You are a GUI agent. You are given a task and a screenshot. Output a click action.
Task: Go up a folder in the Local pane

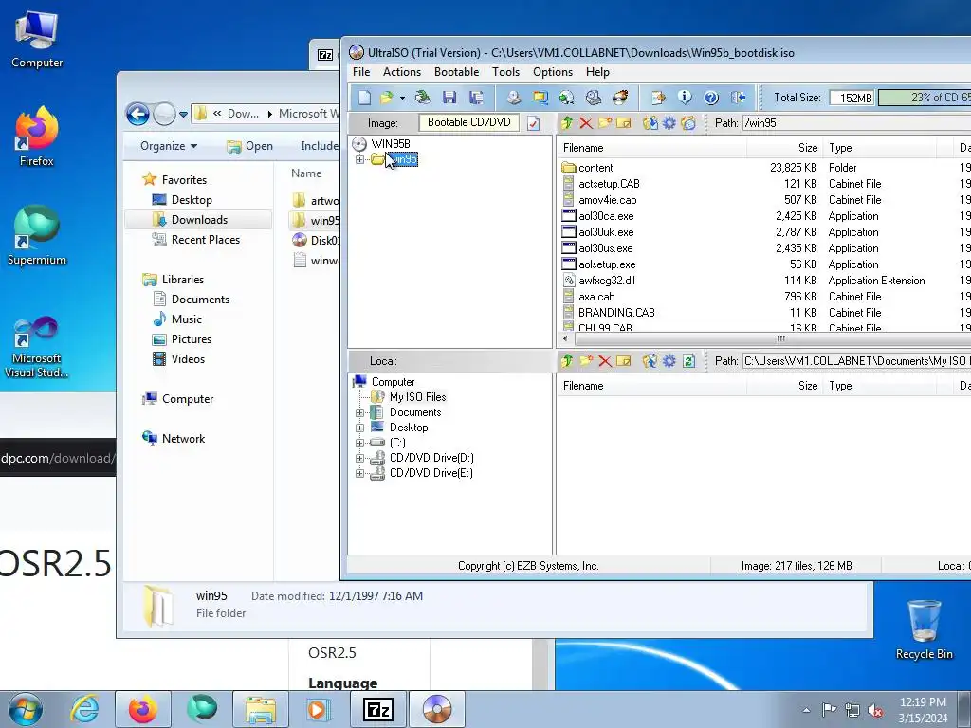click(x=567, y=361)
